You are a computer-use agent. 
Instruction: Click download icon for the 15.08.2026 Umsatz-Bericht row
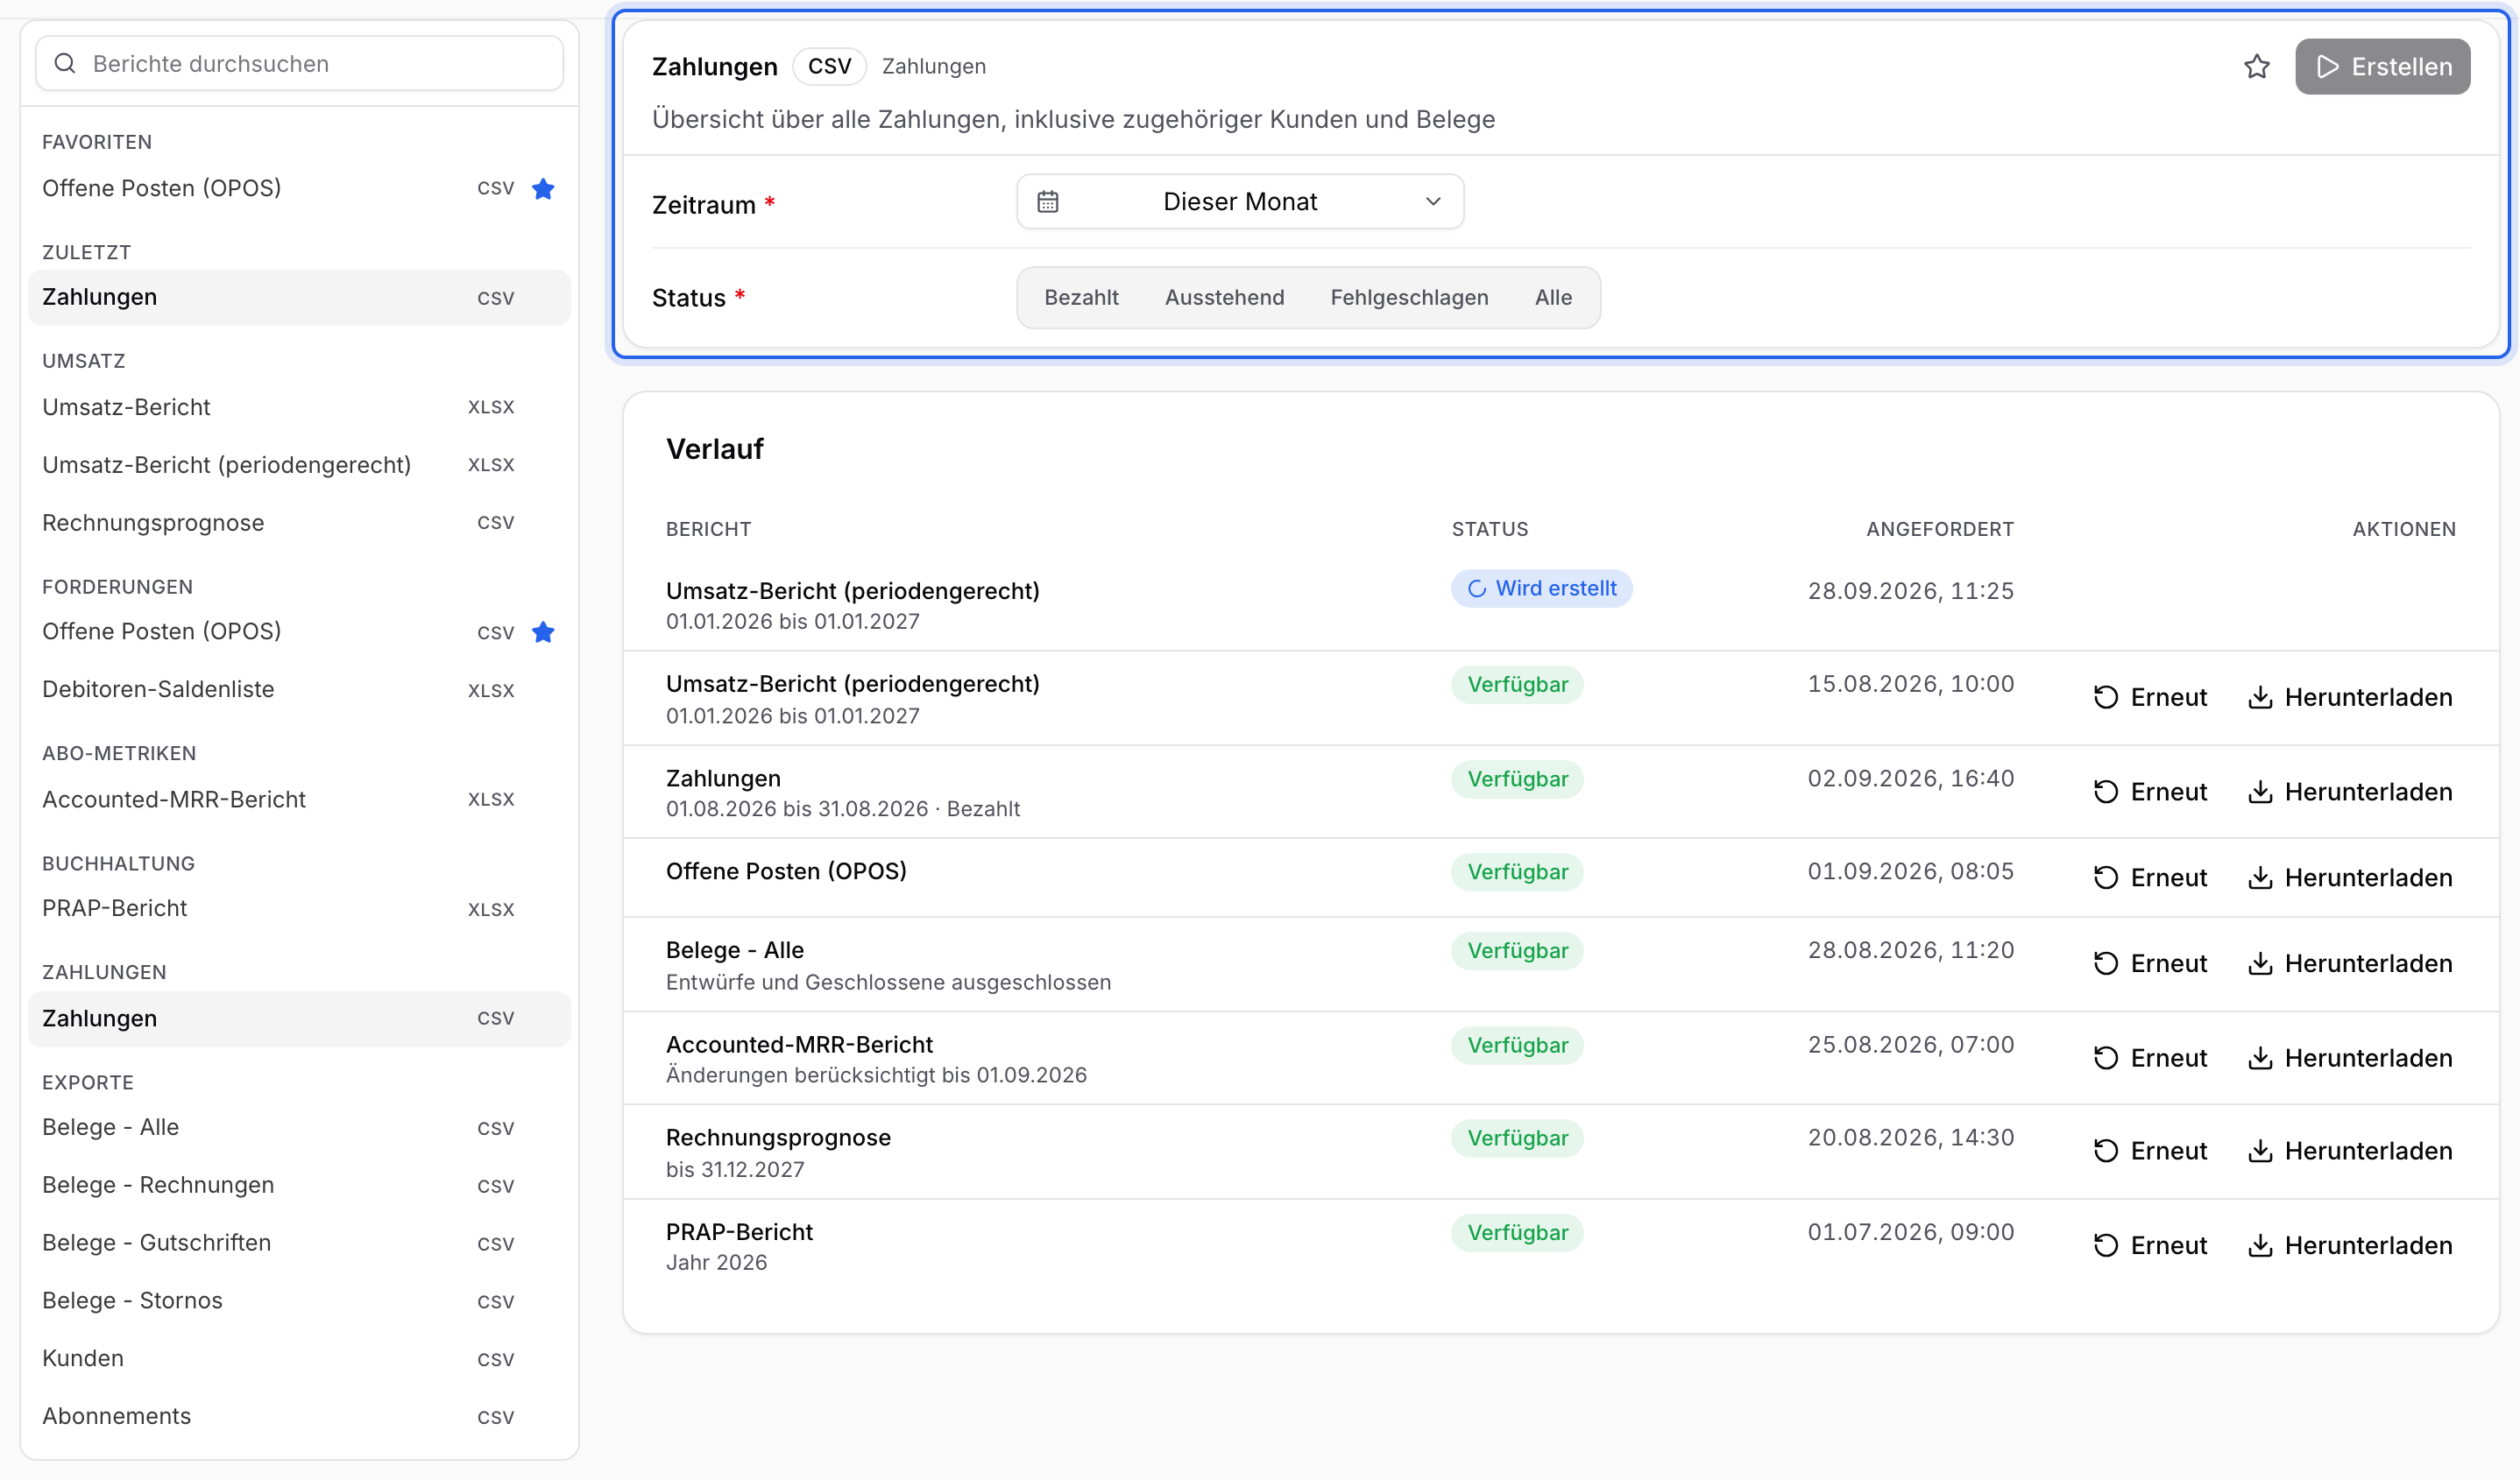(2260, 698)
